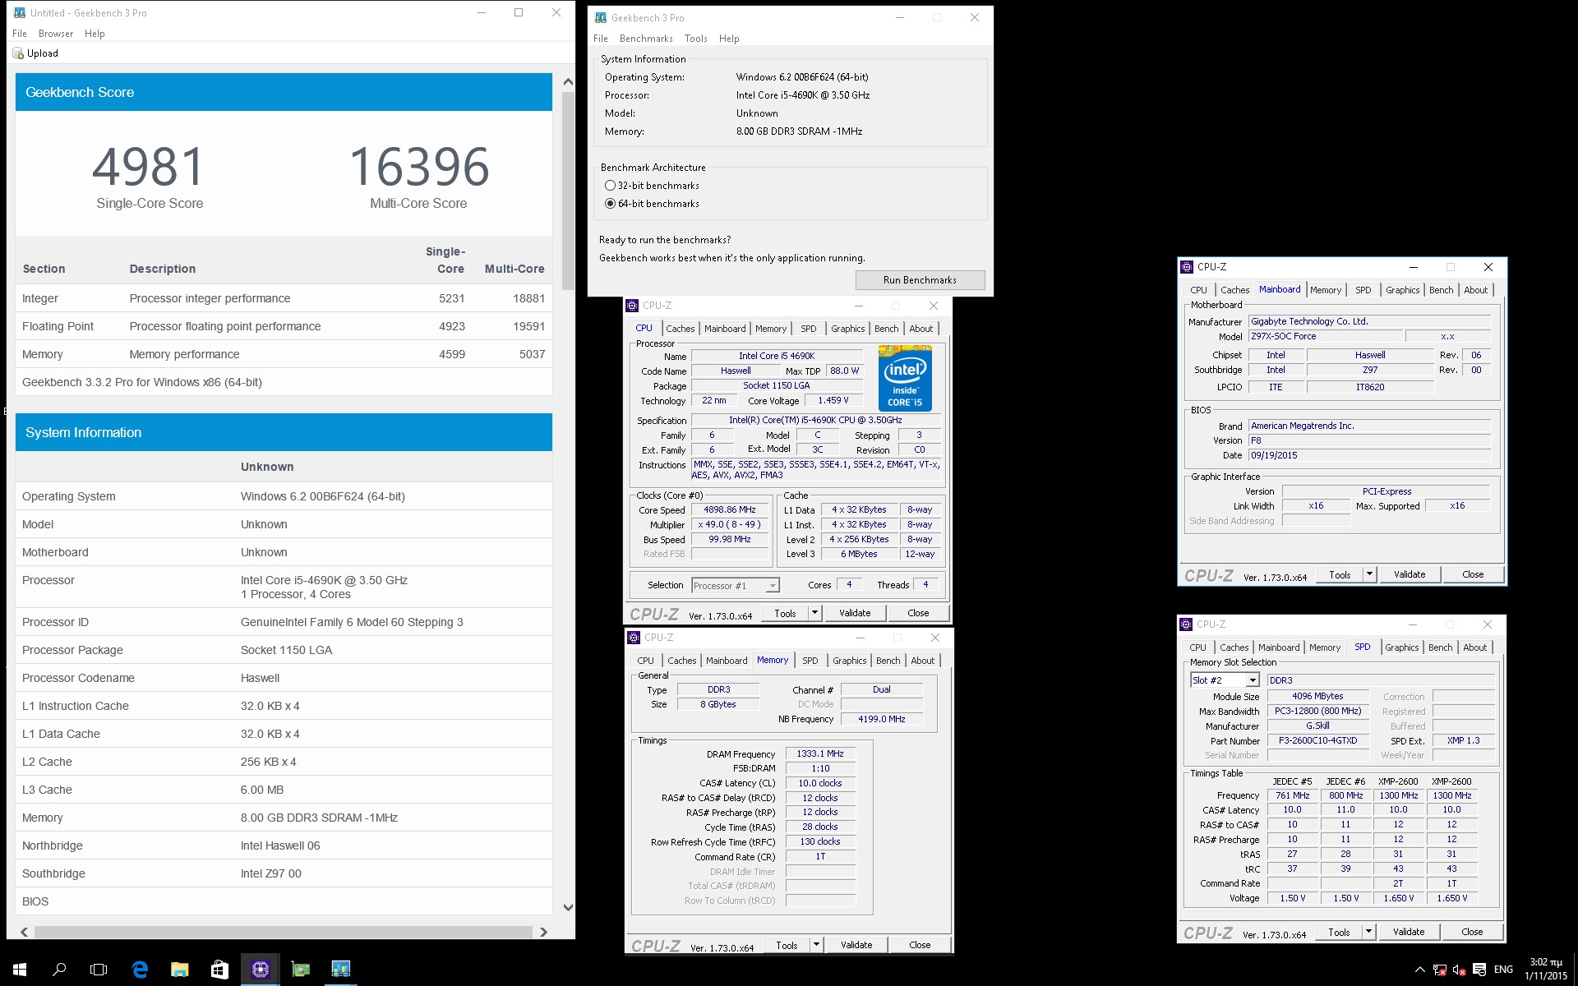Click Tools button in CPU-Z SPD window

click(x=1339, y=932)
